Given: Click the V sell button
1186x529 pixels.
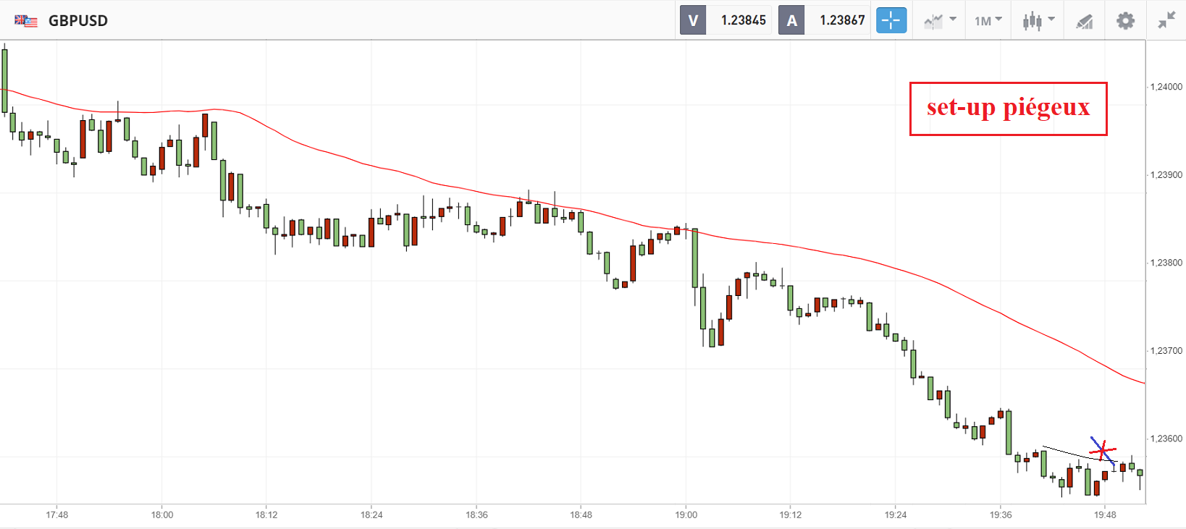Looking at the screenshot, I should [x=693, y=20].
